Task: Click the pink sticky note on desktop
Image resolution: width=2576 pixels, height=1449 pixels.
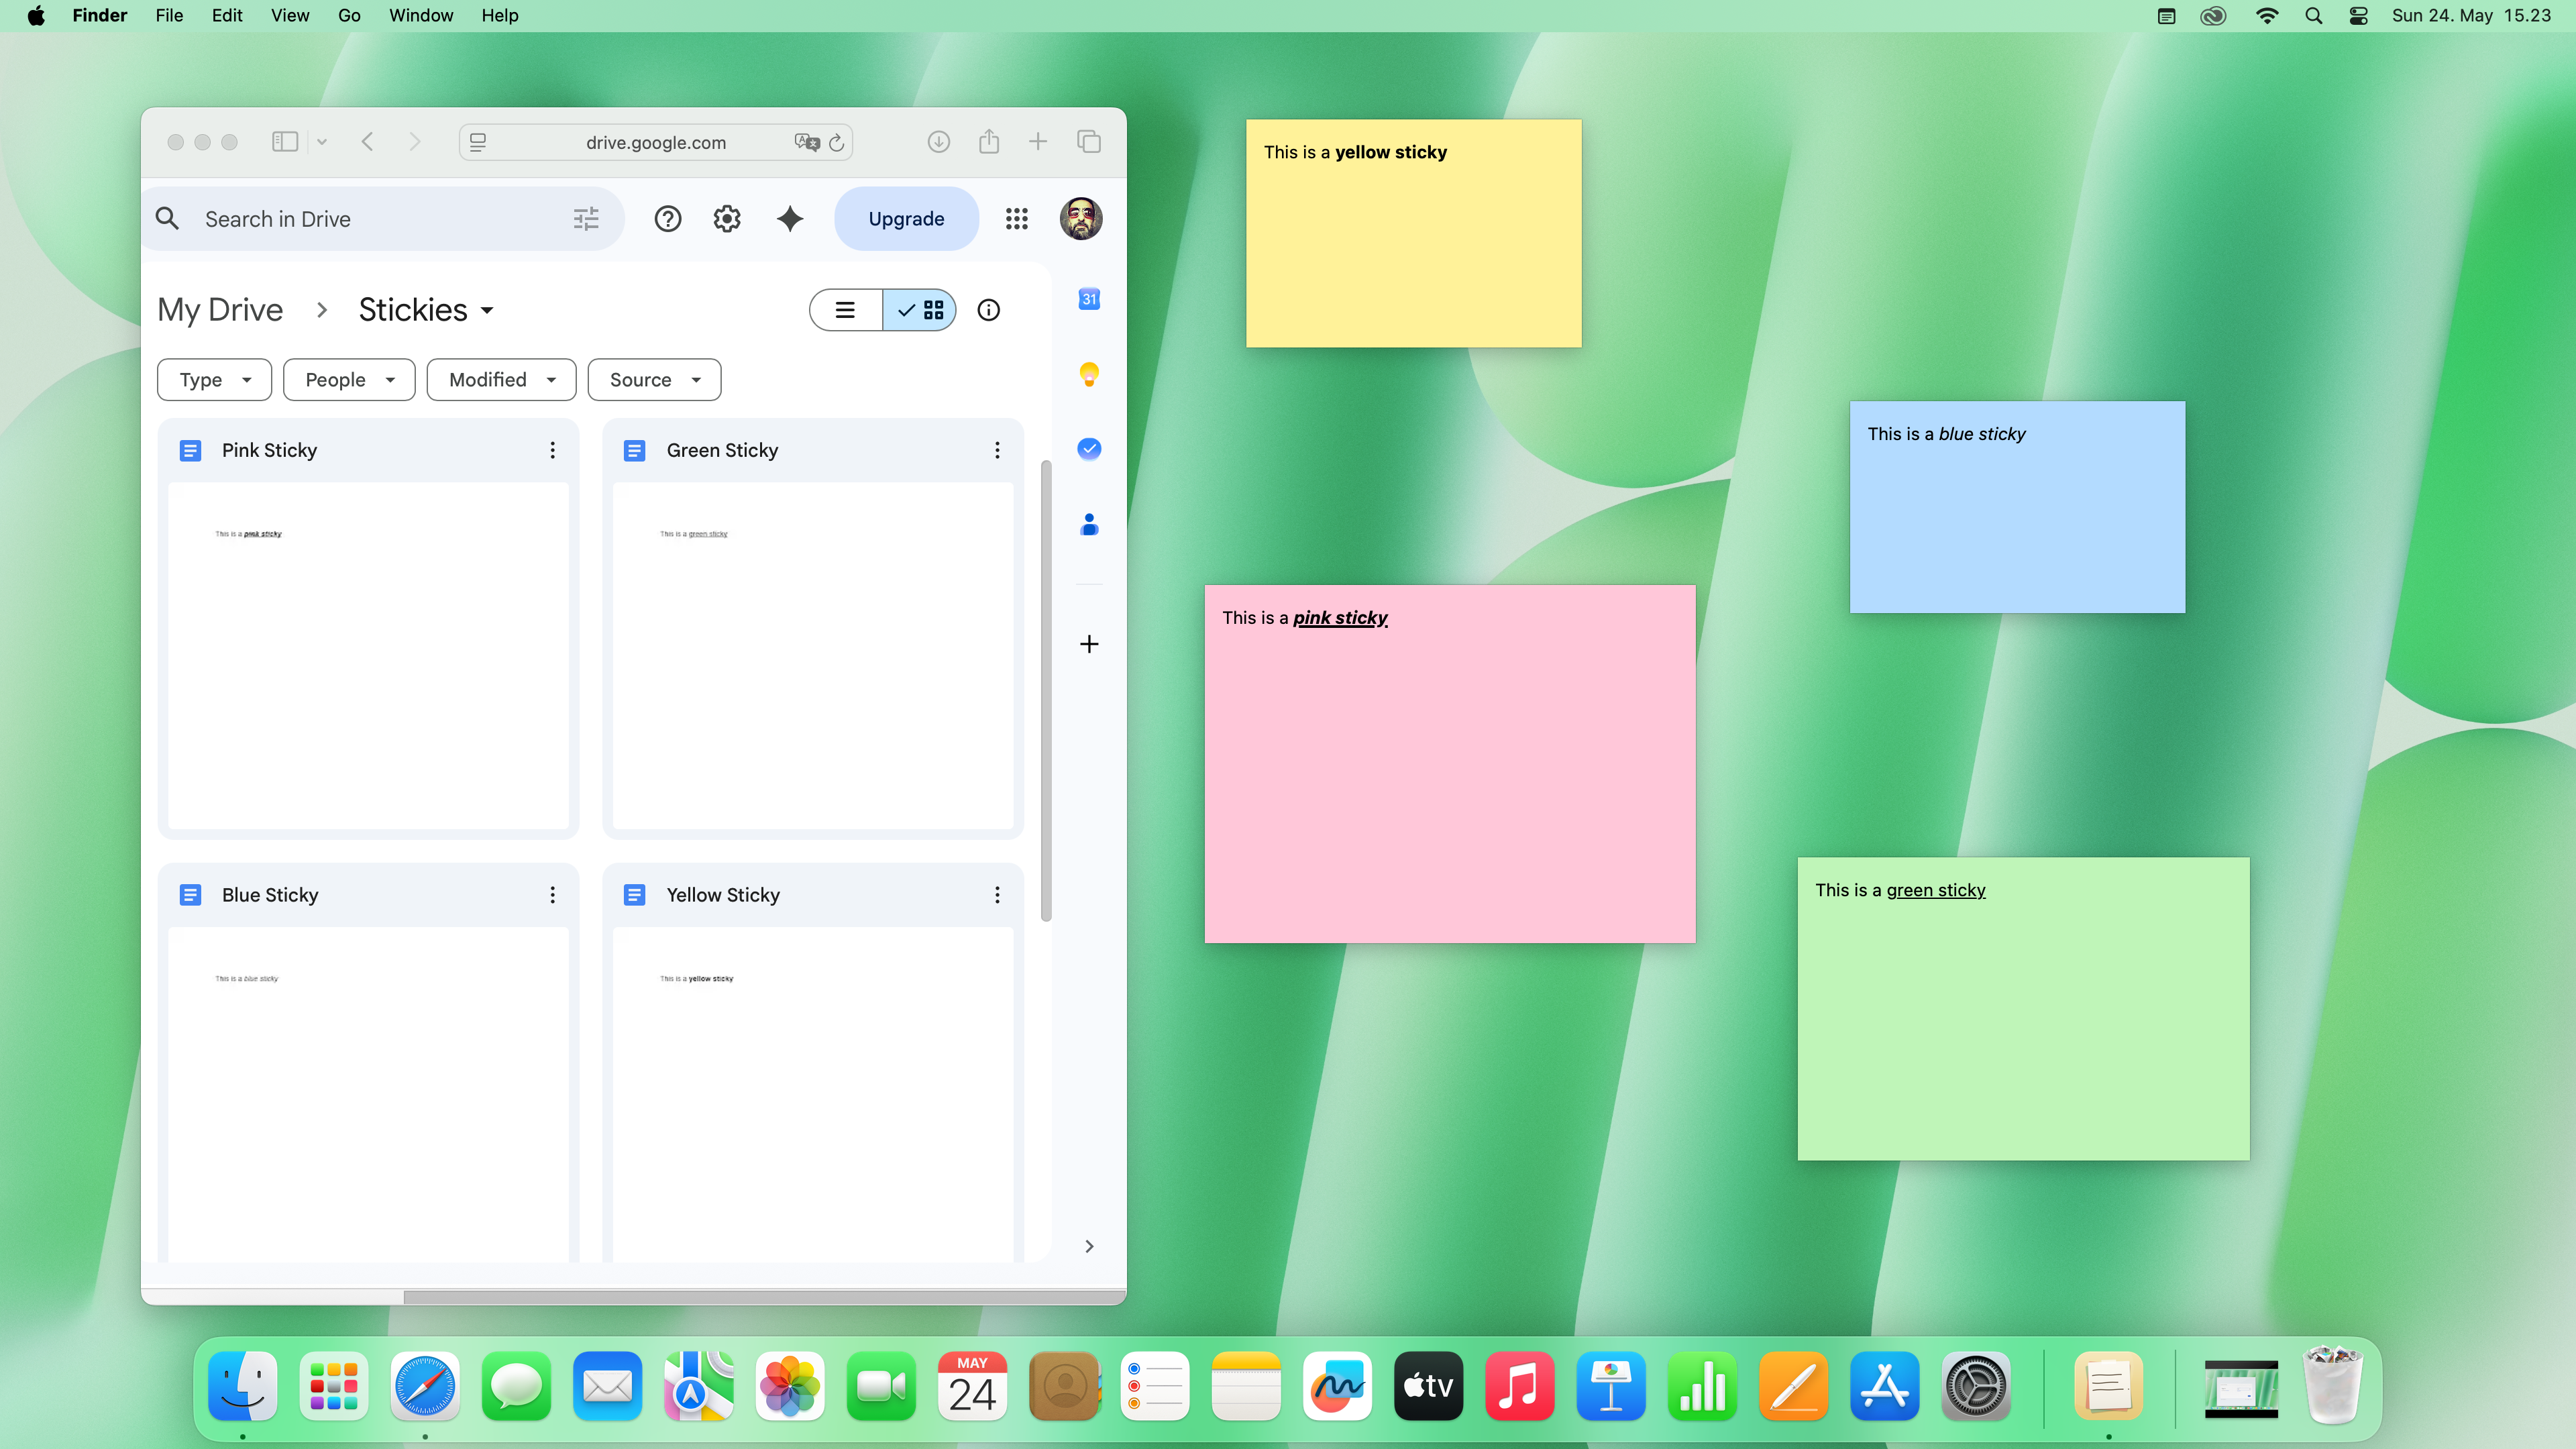Action: pos(1450,764)
